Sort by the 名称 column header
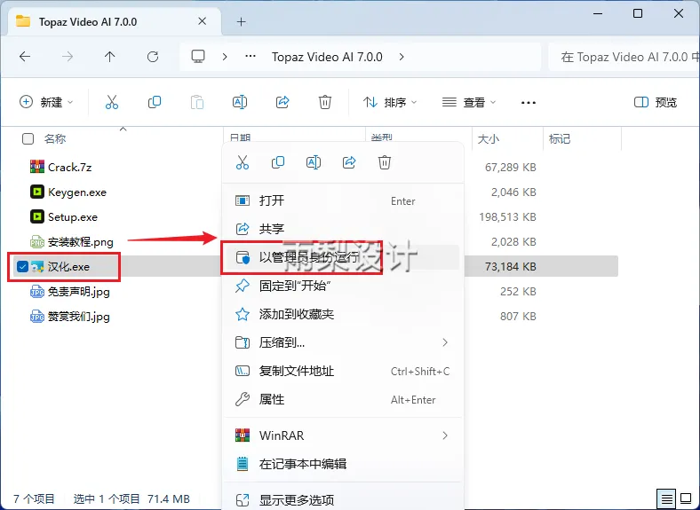Screen dimensions: 700x510 pyautogui.click(x=55, y=139)
